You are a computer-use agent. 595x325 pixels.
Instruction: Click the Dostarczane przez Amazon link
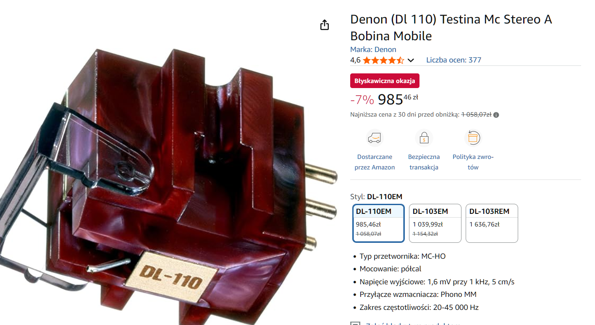click(375, 162)
